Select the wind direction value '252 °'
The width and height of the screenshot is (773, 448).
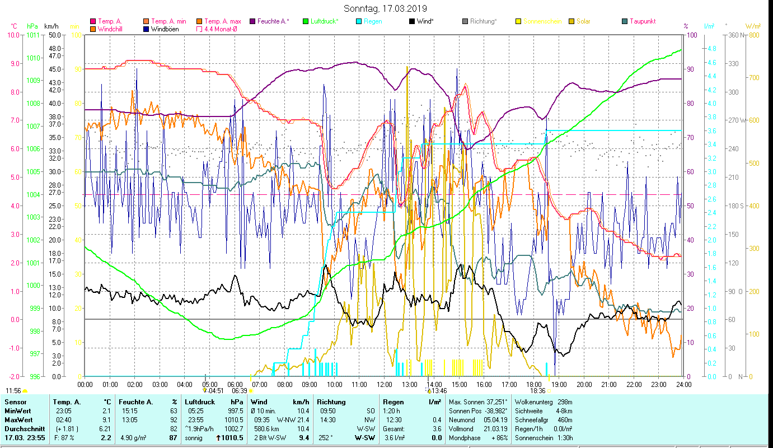coord(325,437)
